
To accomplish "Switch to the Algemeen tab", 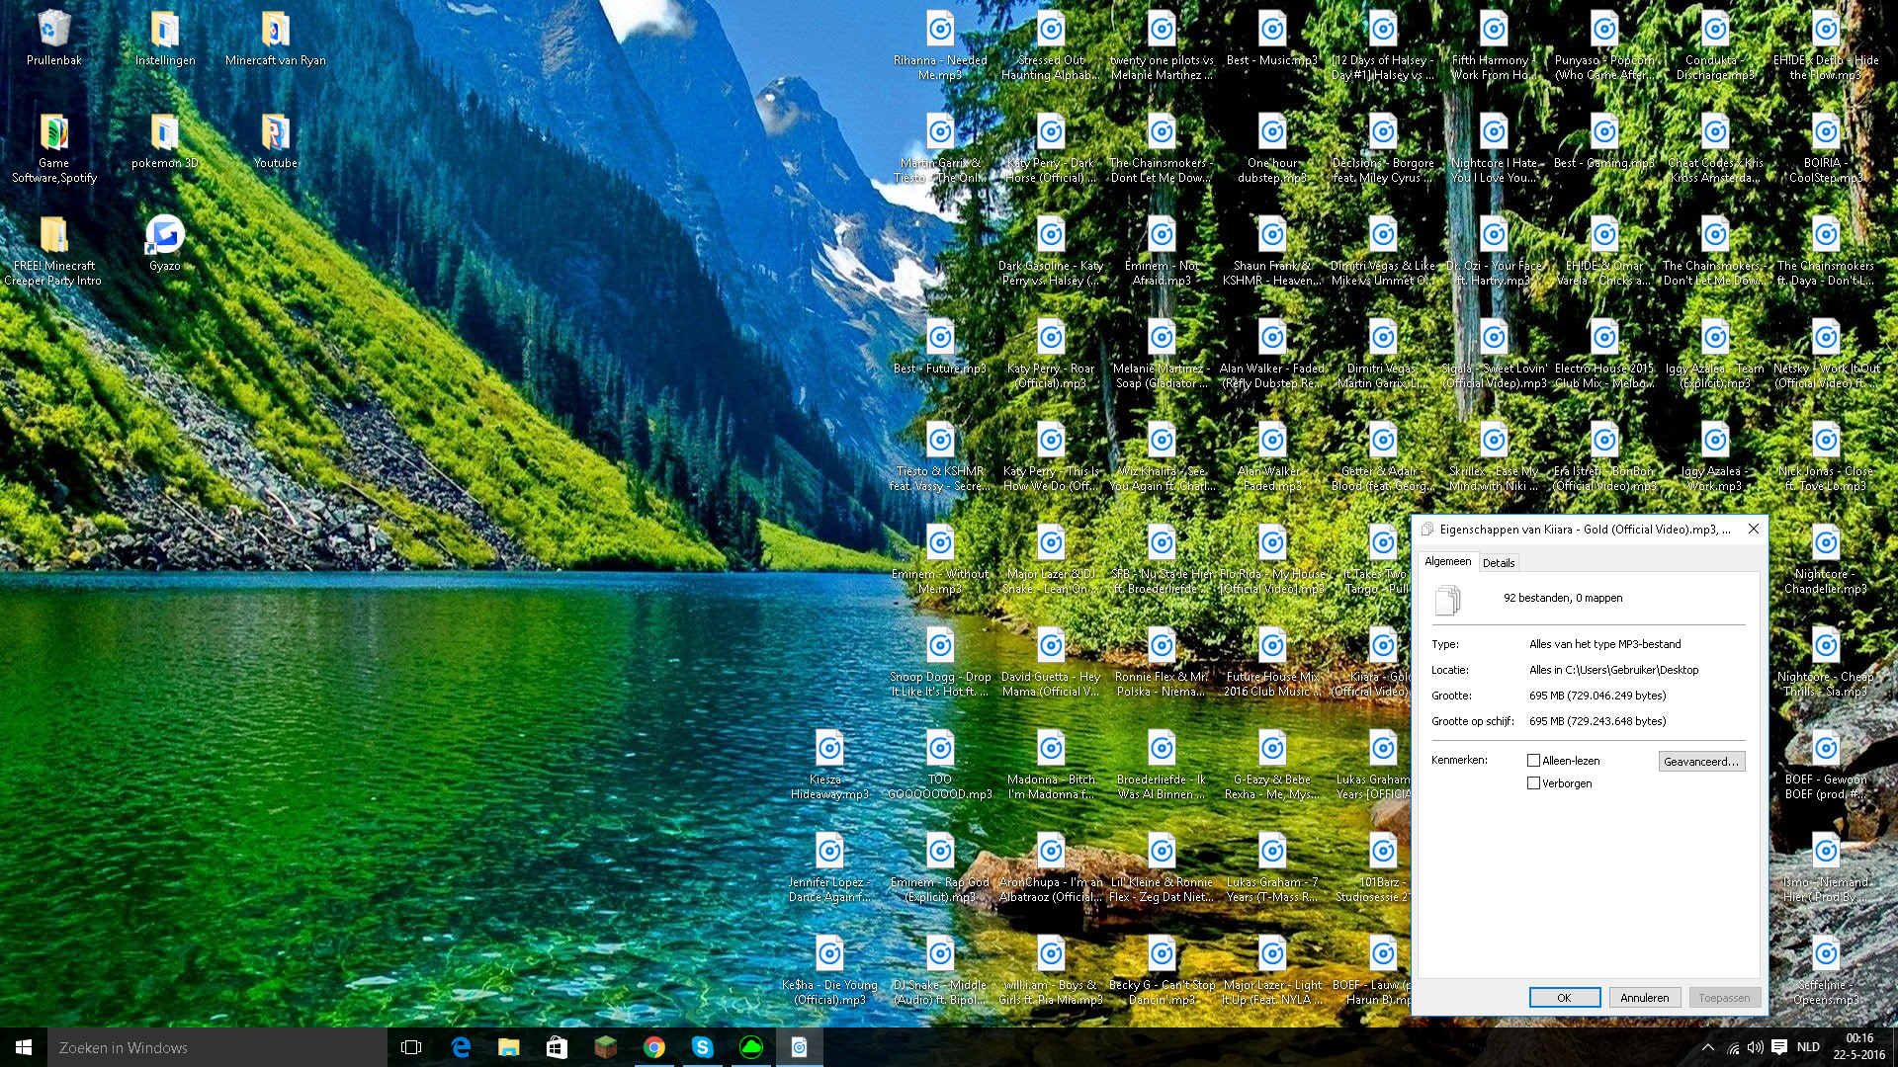I will coord(1448,561).
